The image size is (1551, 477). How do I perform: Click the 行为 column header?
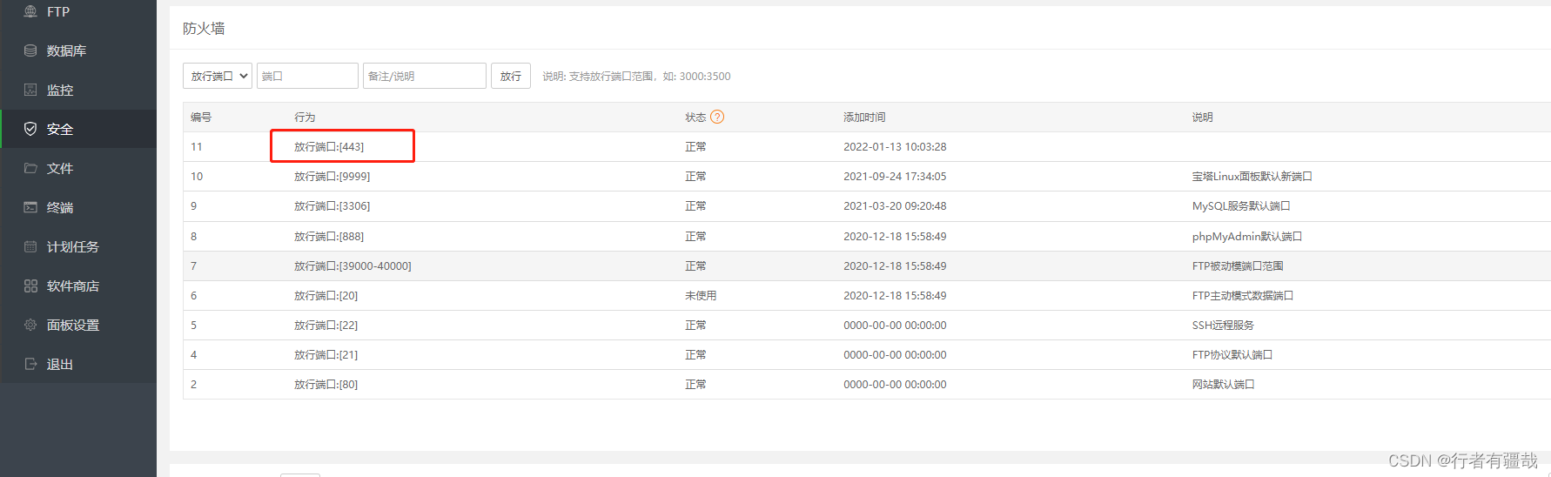[305, 117]
